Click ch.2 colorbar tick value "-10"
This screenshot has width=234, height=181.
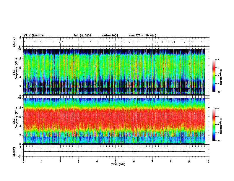pos(218,141)
